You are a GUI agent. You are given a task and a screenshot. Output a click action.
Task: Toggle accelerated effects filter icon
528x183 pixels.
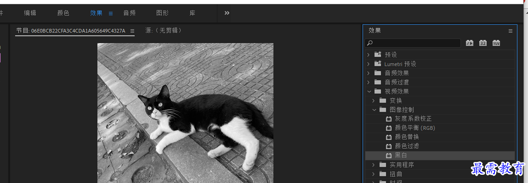tap(470, 43)
